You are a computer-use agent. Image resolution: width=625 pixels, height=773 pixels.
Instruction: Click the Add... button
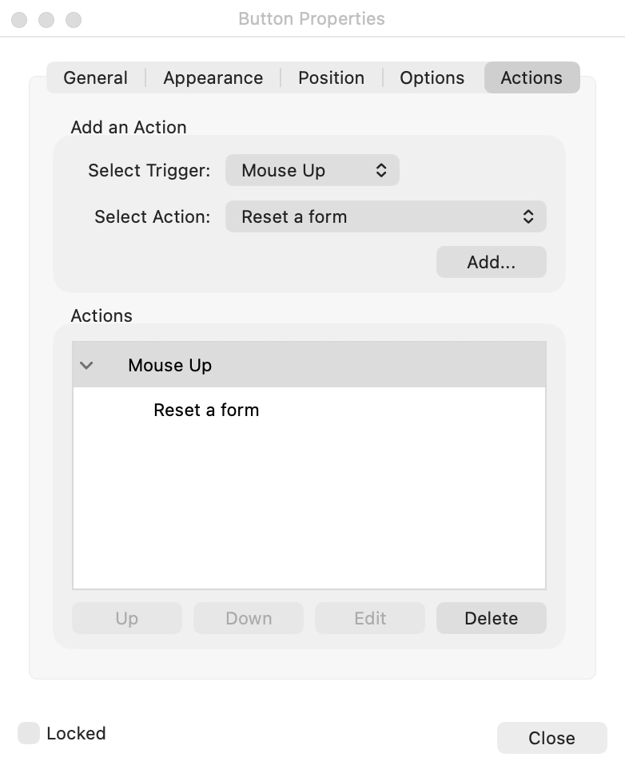[x=492, y=262]
